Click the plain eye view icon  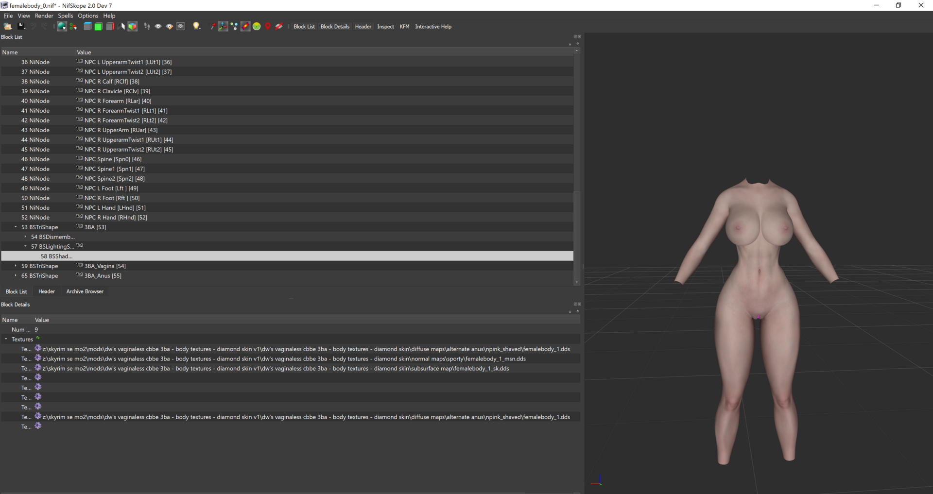point(158,27)
